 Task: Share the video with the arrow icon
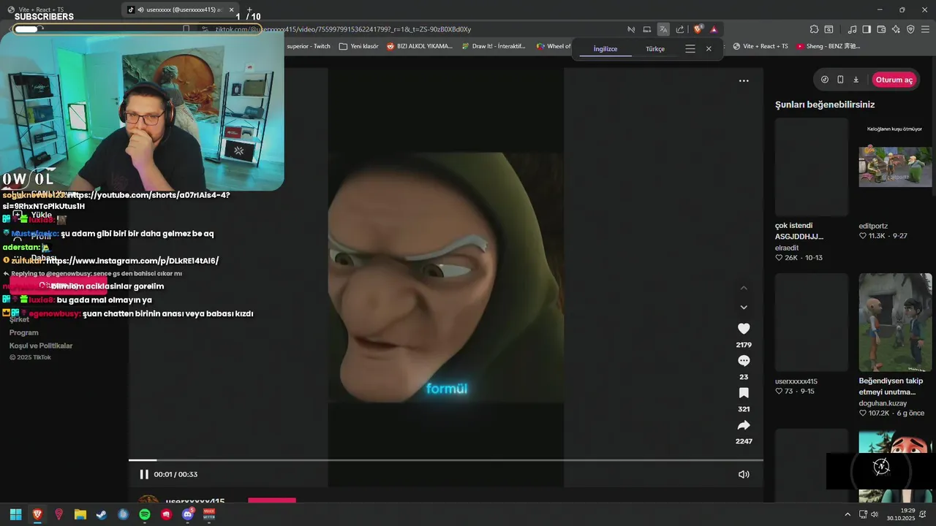tap(744, 425)
